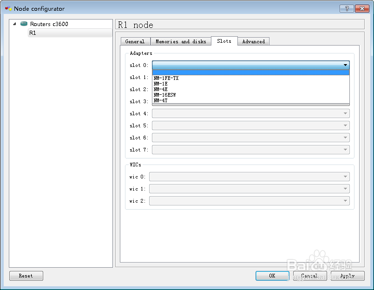
Task: Click the WICs group title
Action: [x=136, y=165]
